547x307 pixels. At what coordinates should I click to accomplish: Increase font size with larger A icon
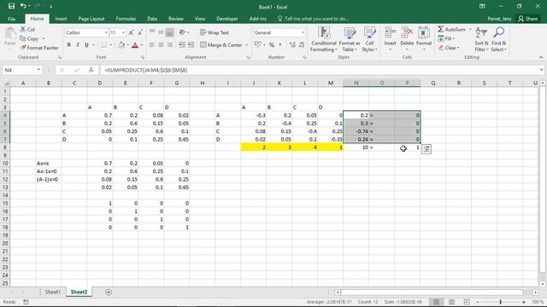click(x=132, y=32)
